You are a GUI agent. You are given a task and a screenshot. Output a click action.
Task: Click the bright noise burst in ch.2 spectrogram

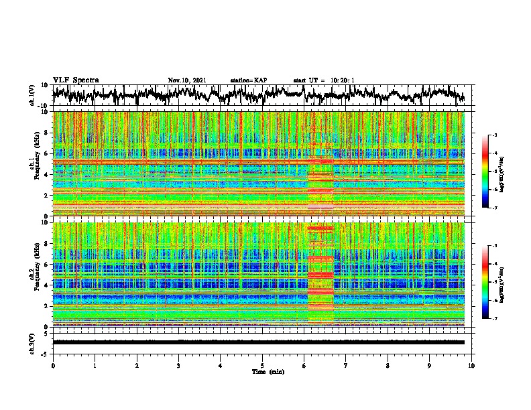[x=320, y=275]
